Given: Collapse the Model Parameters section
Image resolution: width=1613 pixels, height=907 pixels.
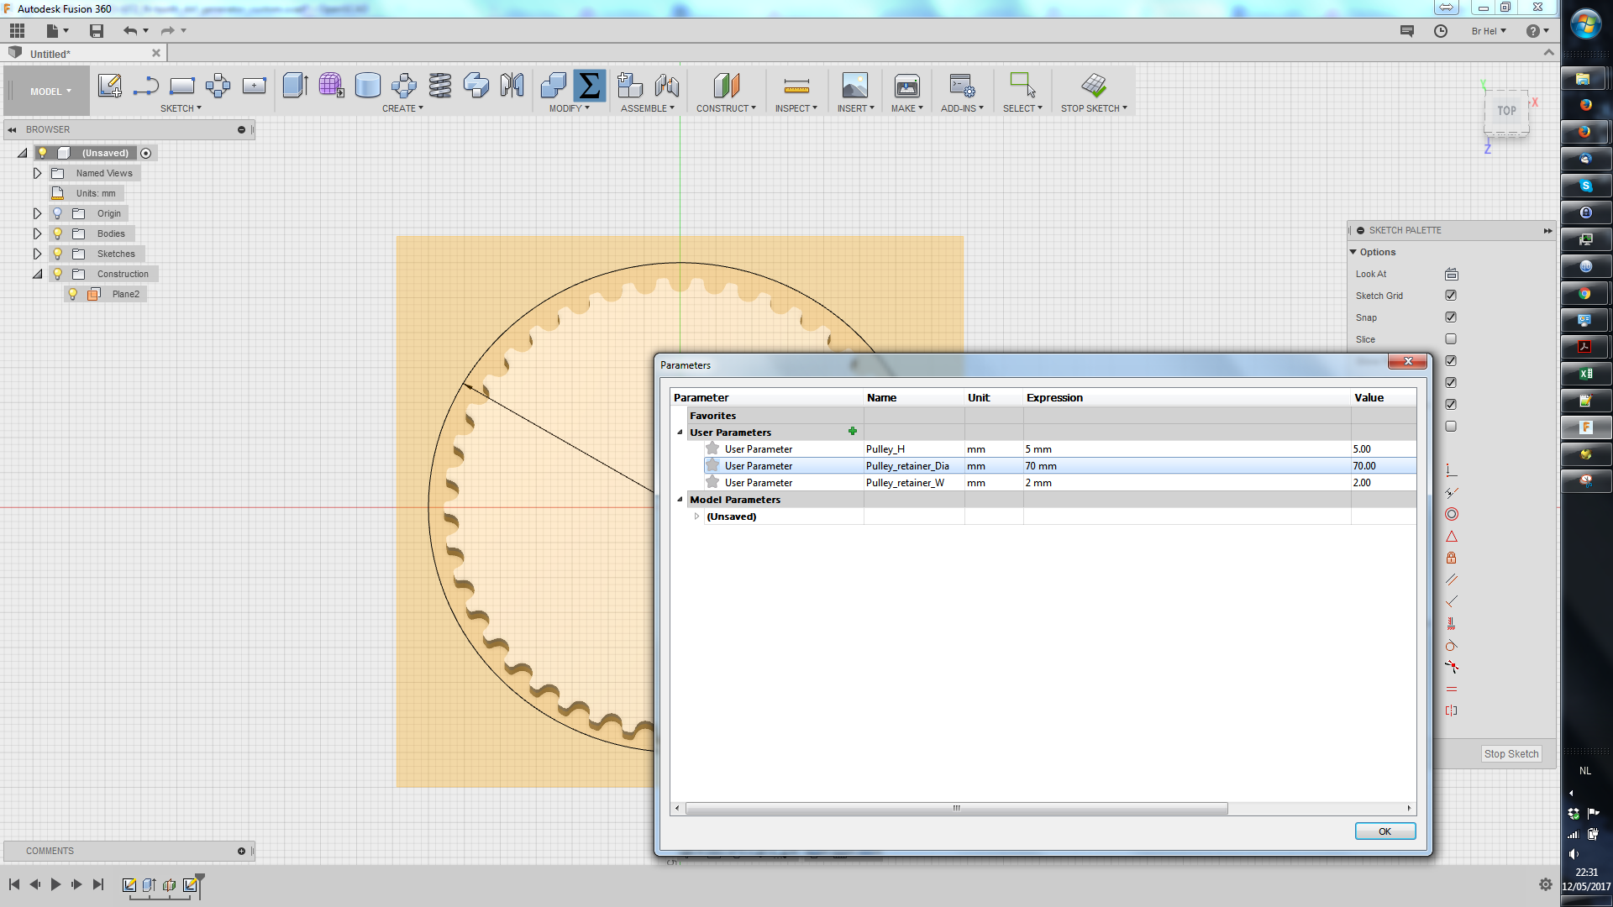Looking at the screenshot, I should click(x=680, y=498).
